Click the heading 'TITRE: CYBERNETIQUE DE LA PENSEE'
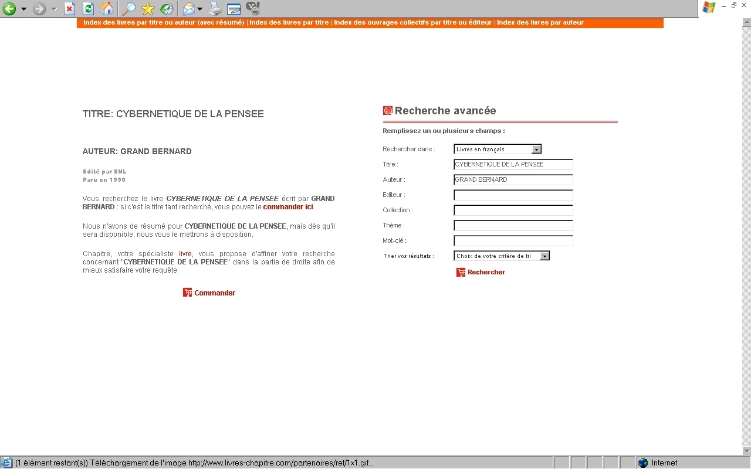This screenshot has height=469, width=751. point(173,114)
